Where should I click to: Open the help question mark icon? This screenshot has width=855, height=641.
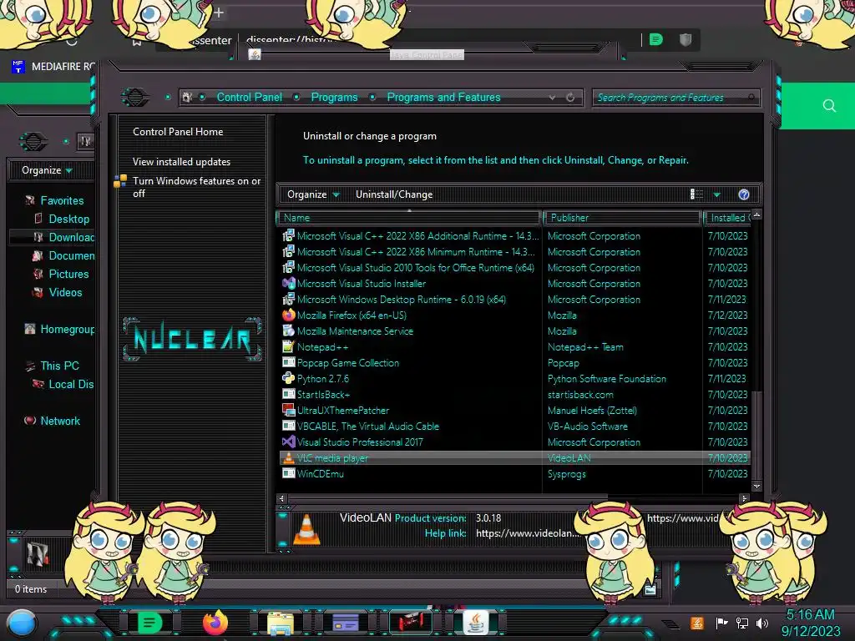pos(744,194)
